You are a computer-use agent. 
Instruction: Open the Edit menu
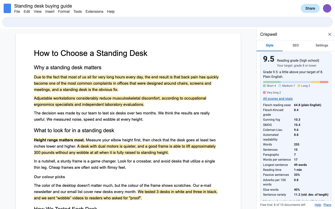(27, 11)
